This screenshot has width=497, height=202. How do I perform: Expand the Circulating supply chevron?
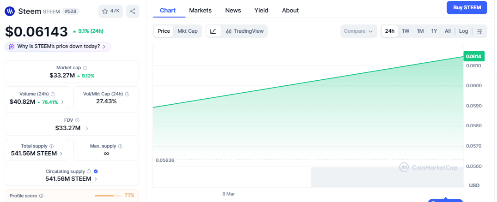[x=96, y=179]
